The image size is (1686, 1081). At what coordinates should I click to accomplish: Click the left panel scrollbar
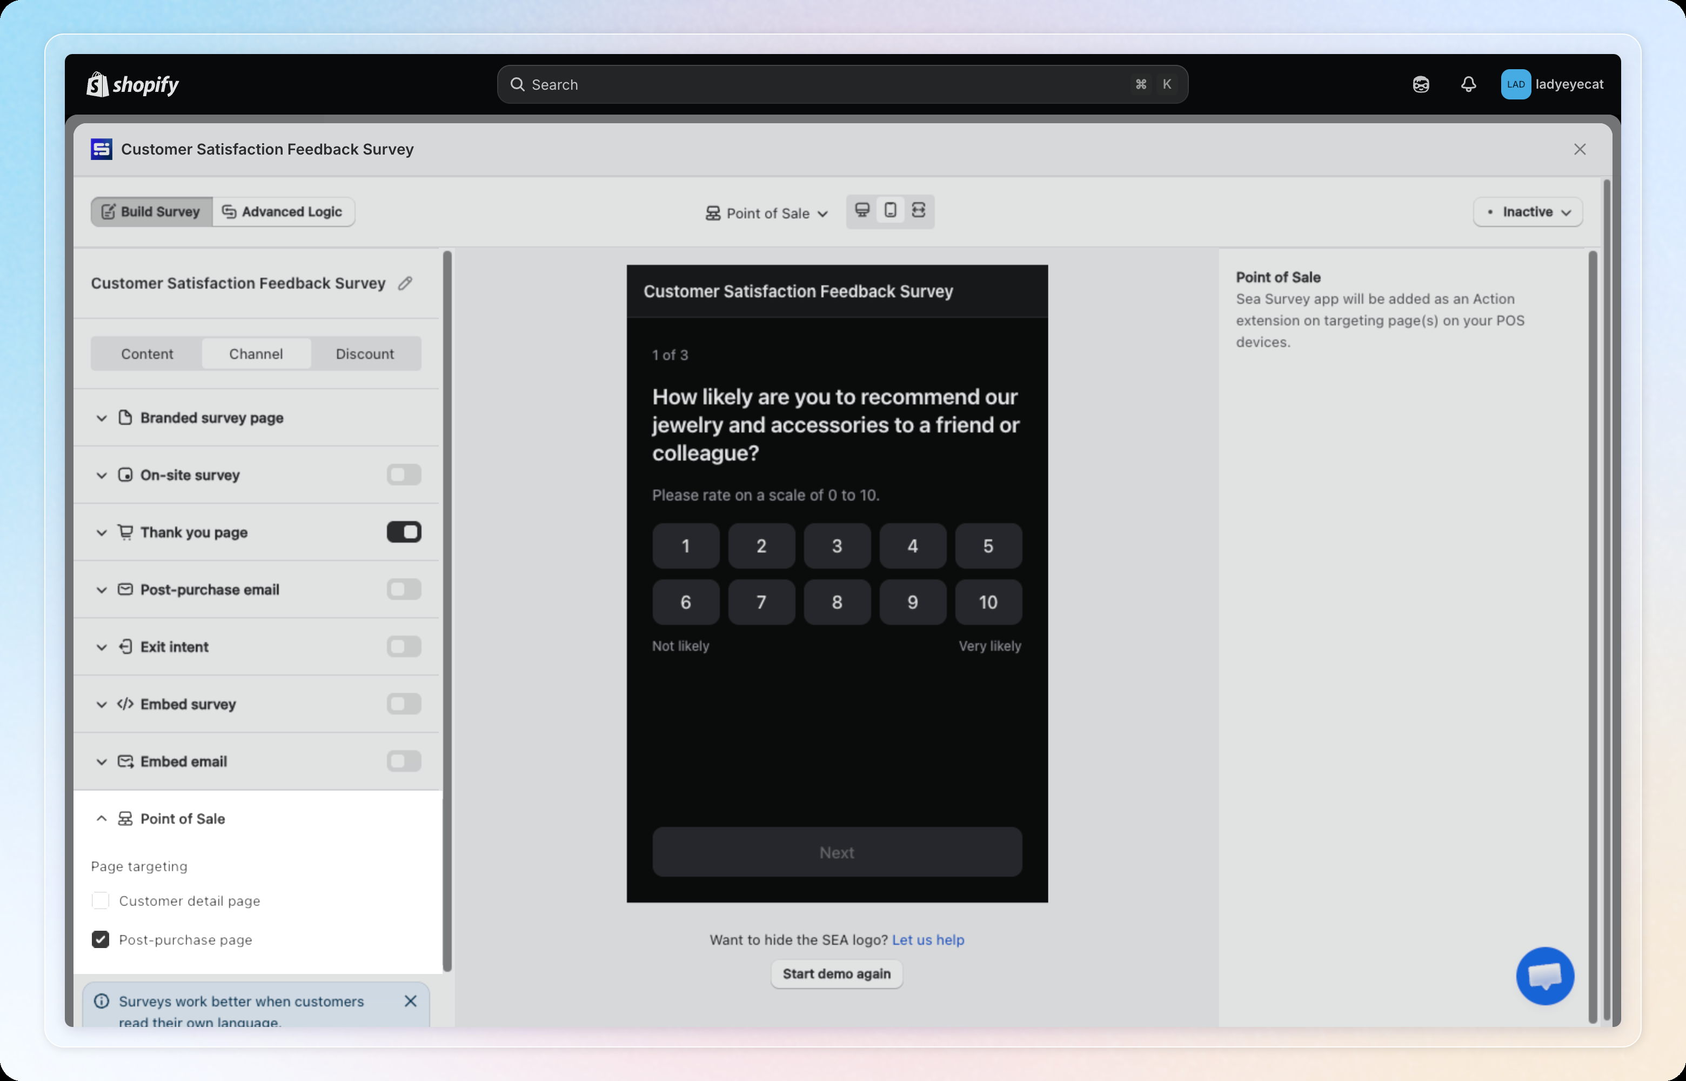(x=447, y=611)
